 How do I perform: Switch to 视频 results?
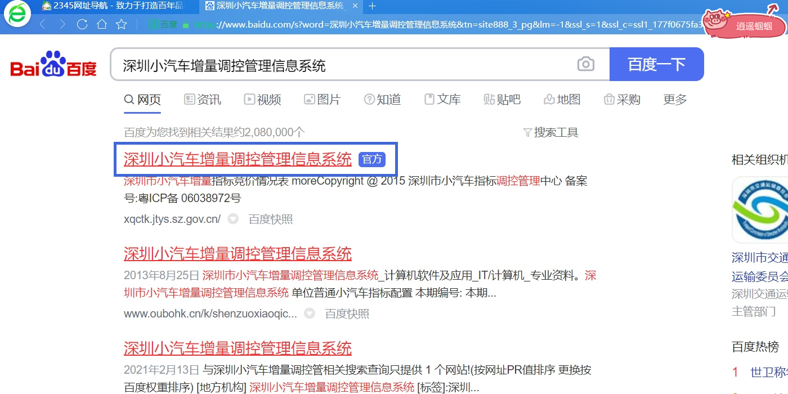[x=262, y=100]
